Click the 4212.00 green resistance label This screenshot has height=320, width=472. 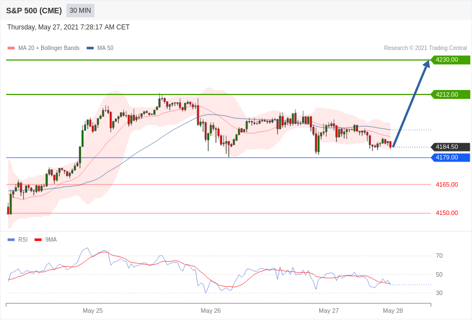click(x=451, y=94)
